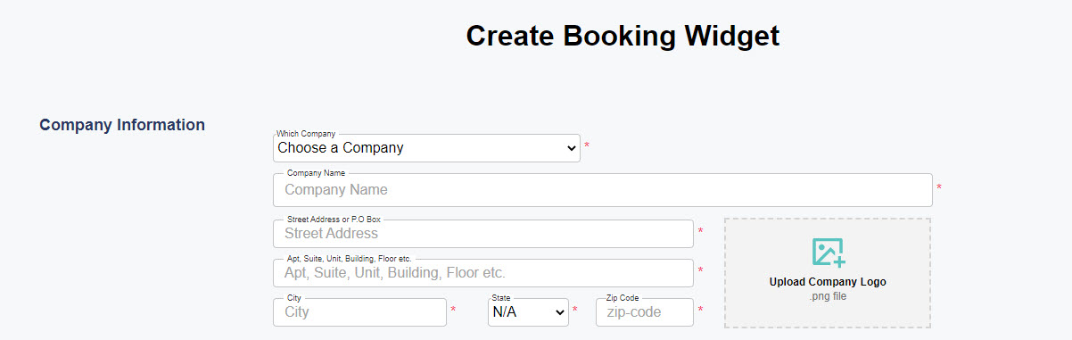Select the Apt, Suite, Unit placeholder field
This screenshot has height=340, width=1072.
(483, 272)
